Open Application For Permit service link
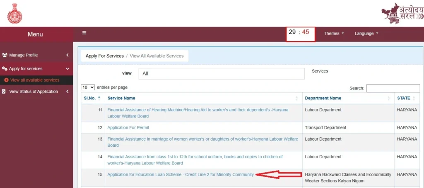Screen dimensions: 424x188 tap(128, 127)
